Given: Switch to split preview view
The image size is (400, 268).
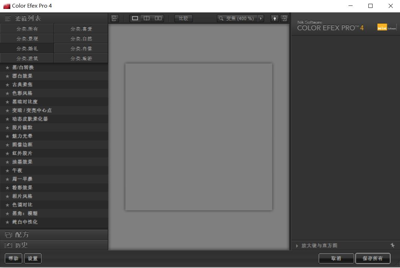Looking at the screenshot, I should click(146, 18).
